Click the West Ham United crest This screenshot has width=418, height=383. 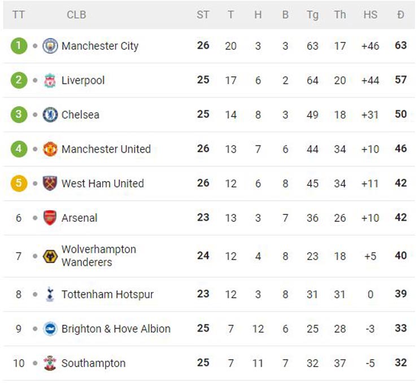coord(50,183)
